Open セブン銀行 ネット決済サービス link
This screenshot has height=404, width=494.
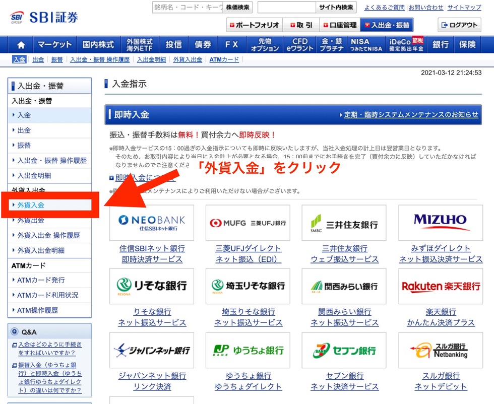click(345, 381)
